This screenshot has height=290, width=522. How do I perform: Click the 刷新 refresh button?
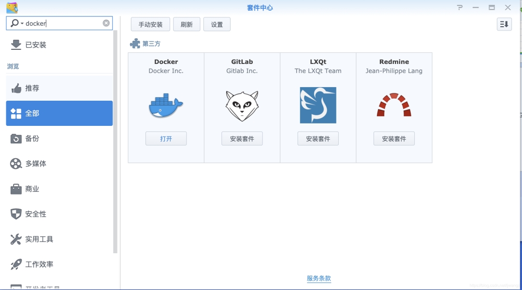click(x=187, y=24)
